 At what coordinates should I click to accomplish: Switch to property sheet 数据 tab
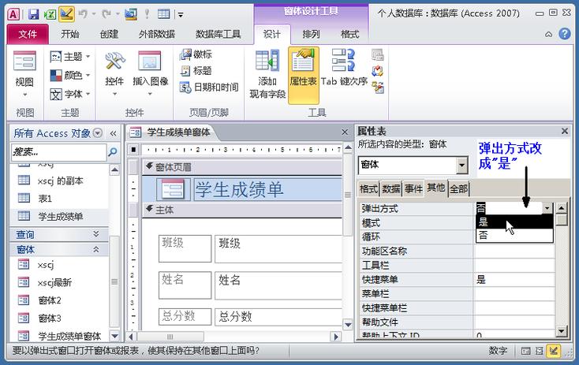391,189
